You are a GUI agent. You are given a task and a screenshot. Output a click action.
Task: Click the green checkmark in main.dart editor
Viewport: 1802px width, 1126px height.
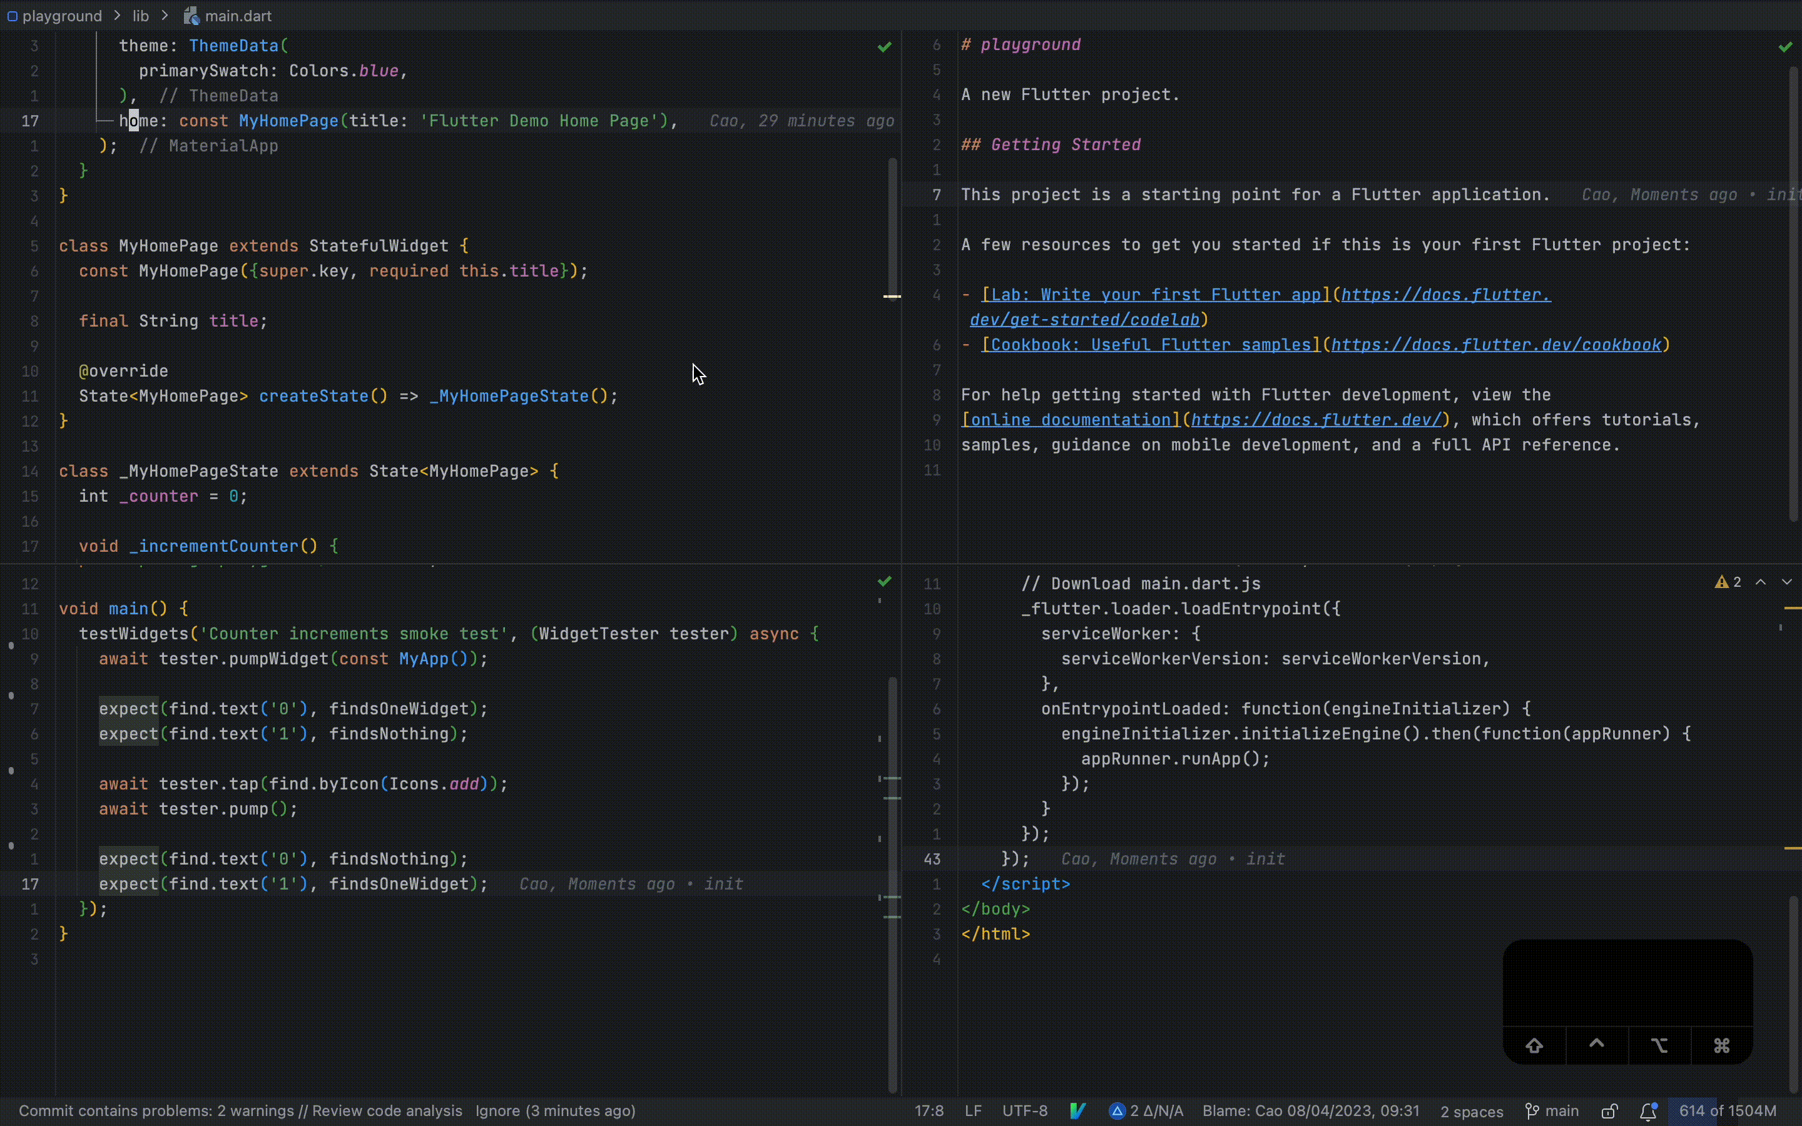884,47
